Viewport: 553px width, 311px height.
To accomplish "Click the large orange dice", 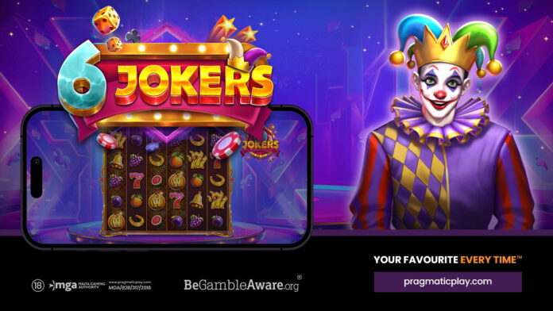I will 106,20.
